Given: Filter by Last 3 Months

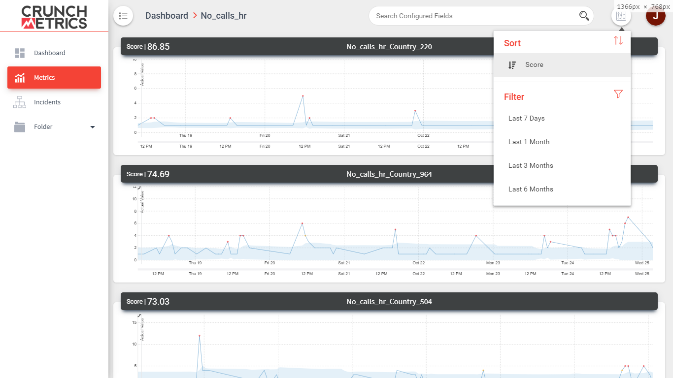Looking at the screenshot, I should (x=562, y=165).
